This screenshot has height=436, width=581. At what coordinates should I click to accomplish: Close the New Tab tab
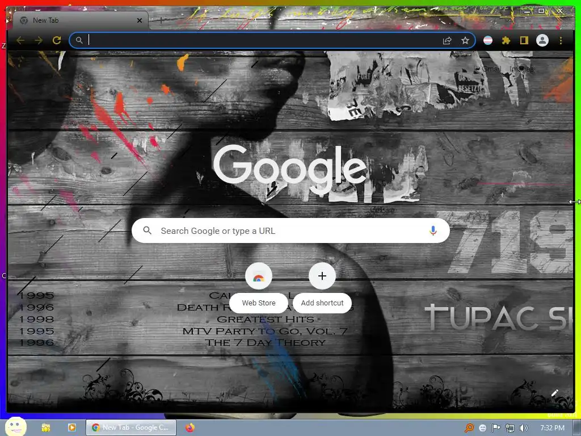coord(140,20)
